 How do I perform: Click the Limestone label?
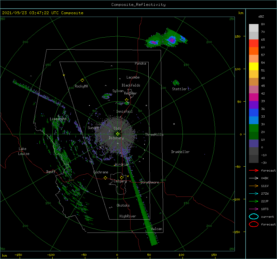pos(58,119)
